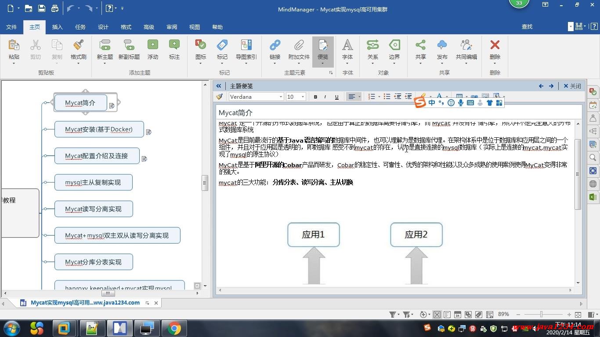
Task: Select the Mycat实现mysql高可用 document tab
Action: coord(85,303)
